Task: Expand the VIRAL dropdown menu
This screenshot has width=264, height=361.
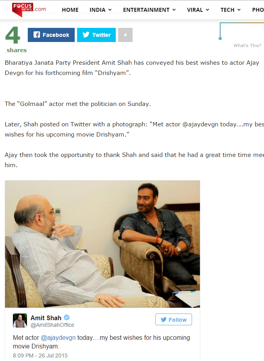Action: click(198, 10)
